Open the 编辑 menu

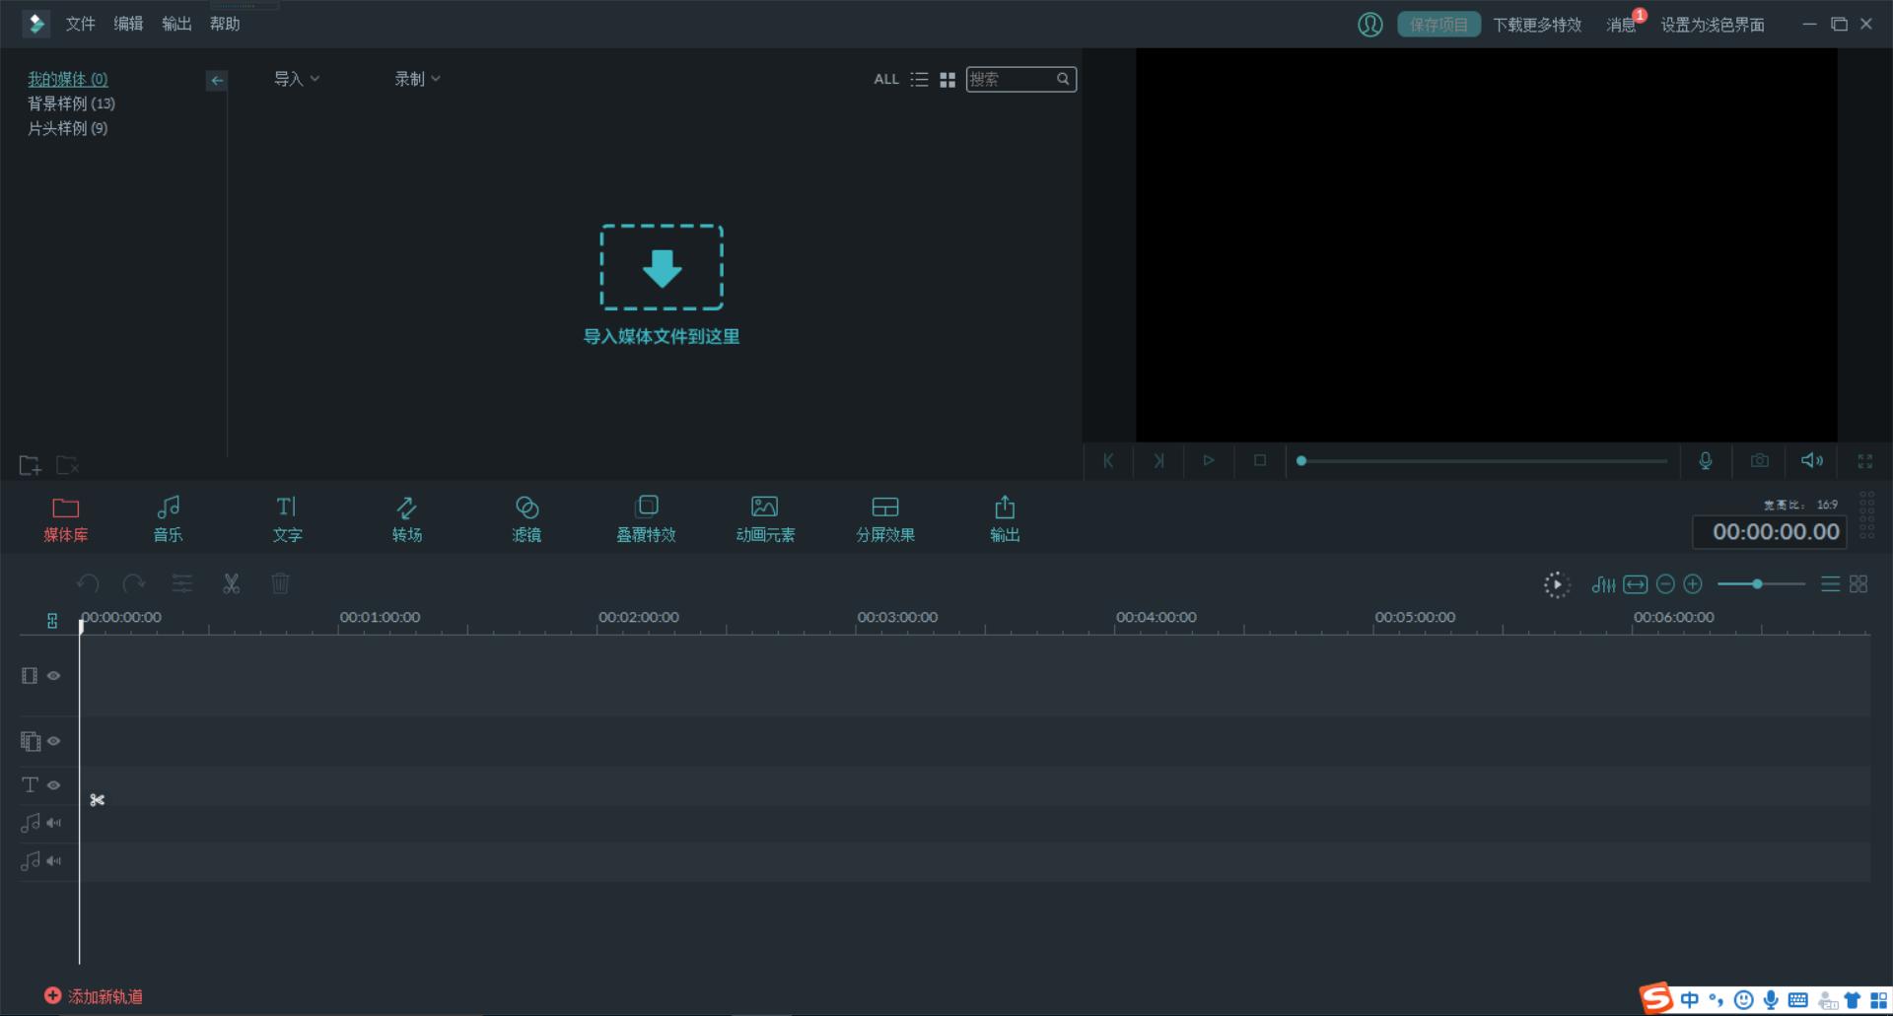click(x=128, y=24)
